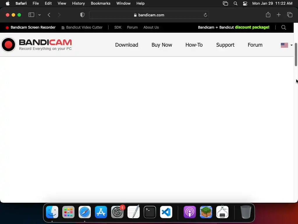The image size is (298, 224).
Task: Open the Bandicut Video Cutter link
Action: [x=82, y=27]
